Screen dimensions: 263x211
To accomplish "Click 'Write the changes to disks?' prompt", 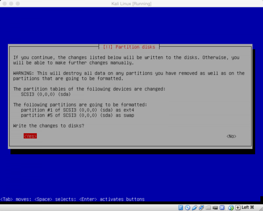I will (49, 125).
